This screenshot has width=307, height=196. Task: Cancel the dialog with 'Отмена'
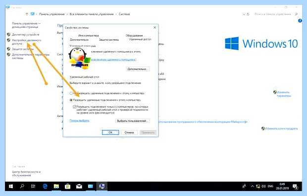(x=129, y=132)
